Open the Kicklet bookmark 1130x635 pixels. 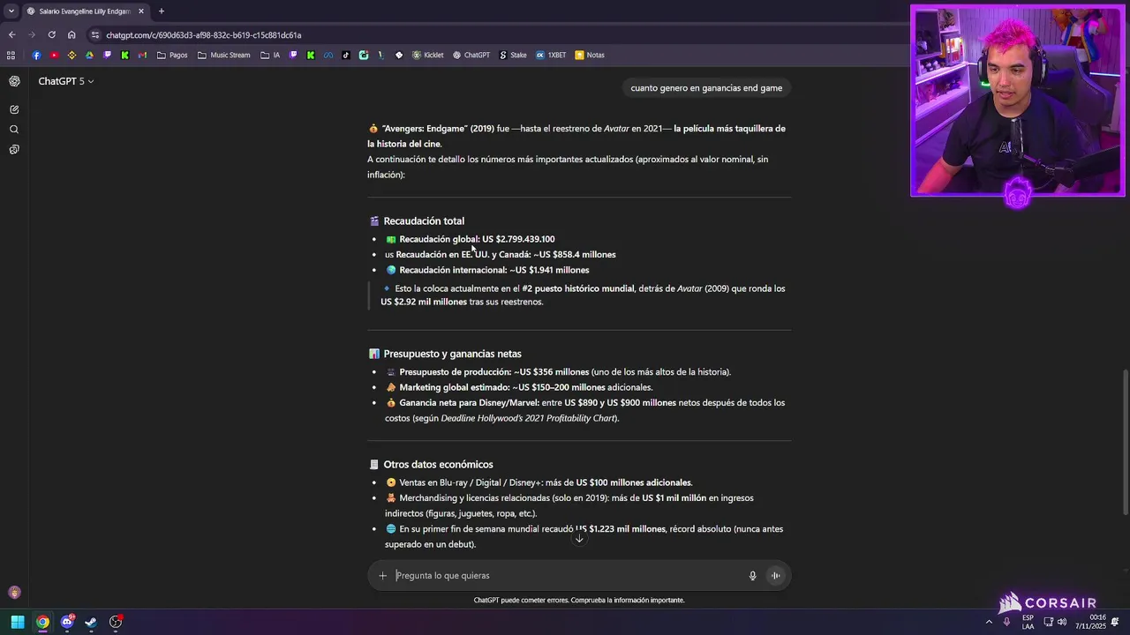click(x=427, y=55)
